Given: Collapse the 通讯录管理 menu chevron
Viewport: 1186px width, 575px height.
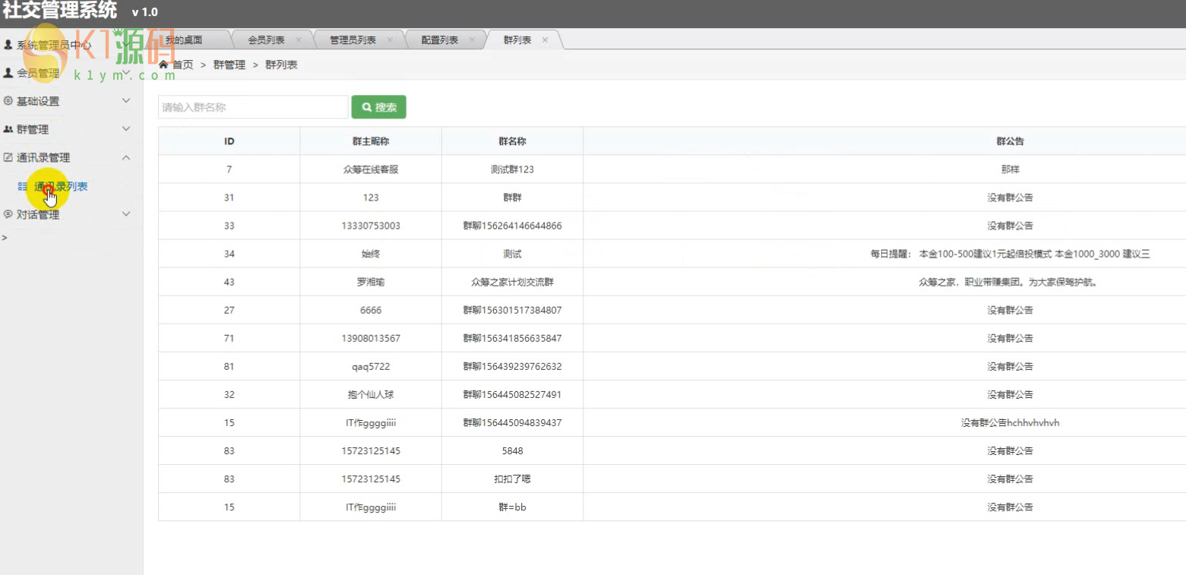Looking at the screenshot, I should pyautogui.click(x=126, y=158).
